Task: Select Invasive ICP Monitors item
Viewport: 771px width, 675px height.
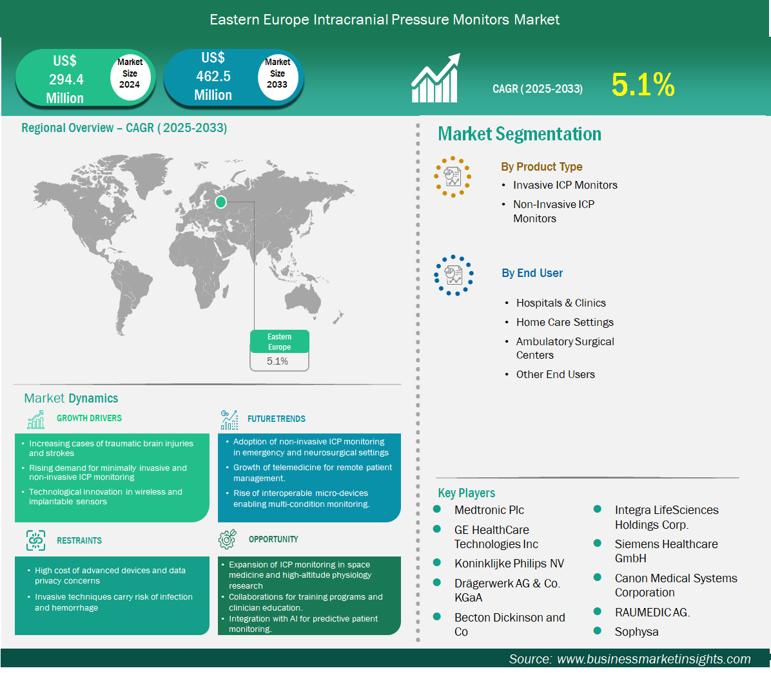Action: point(565,185)
